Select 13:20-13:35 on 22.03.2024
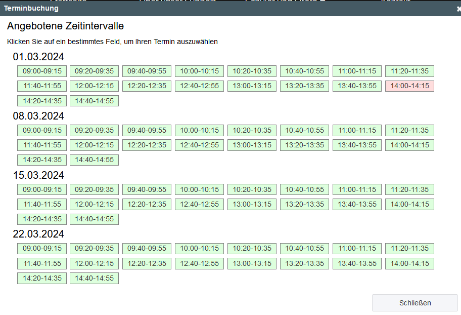461x315 pixels. coord(305,263)
